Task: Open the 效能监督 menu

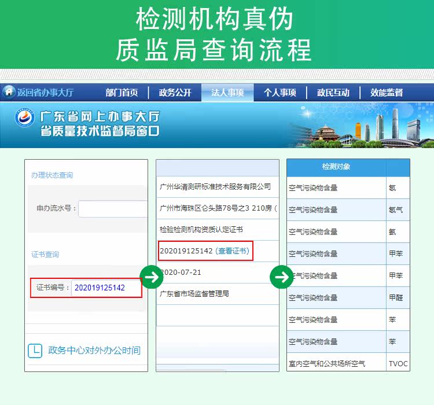Action: pos(387,93)
